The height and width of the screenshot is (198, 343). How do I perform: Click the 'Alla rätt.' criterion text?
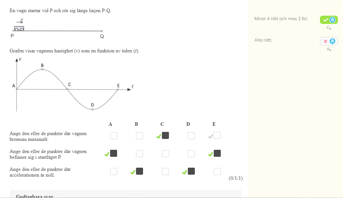tap(263, 40)
